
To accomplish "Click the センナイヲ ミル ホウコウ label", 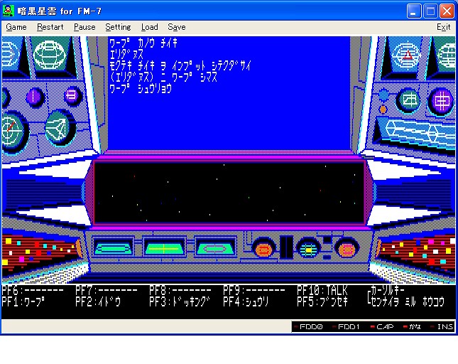I will pyautogui.click(x=408, y=301).
